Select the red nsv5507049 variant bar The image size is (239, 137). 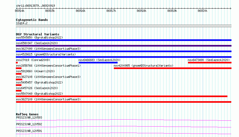[x=122, y=96]
